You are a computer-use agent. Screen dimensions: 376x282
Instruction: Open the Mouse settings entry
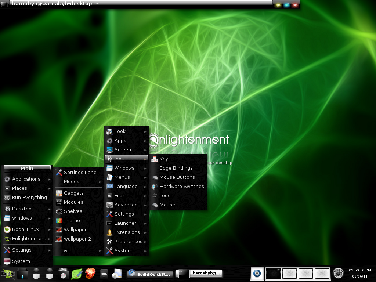point(178,205)
